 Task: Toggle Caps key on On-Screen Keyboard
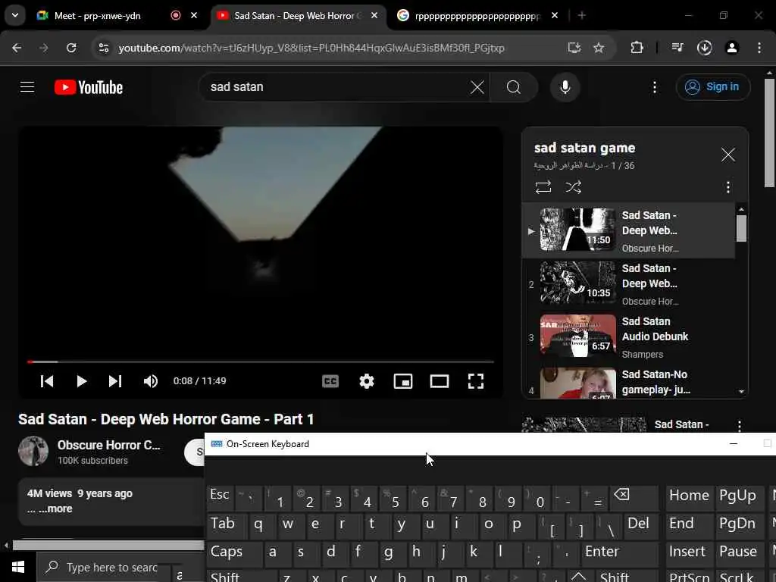(x=233, y=554)
